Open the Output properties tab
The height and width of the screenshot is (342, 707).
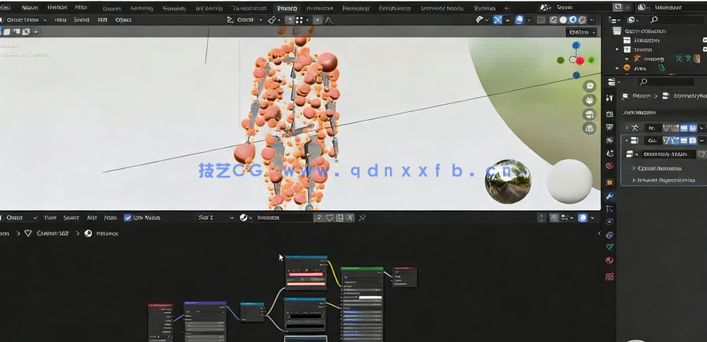point(609,127)
